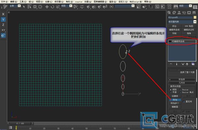Viewport: 198px width, 130px height.
Task: Open the Display panel monitor icon
Action: (x=189, y=13)
